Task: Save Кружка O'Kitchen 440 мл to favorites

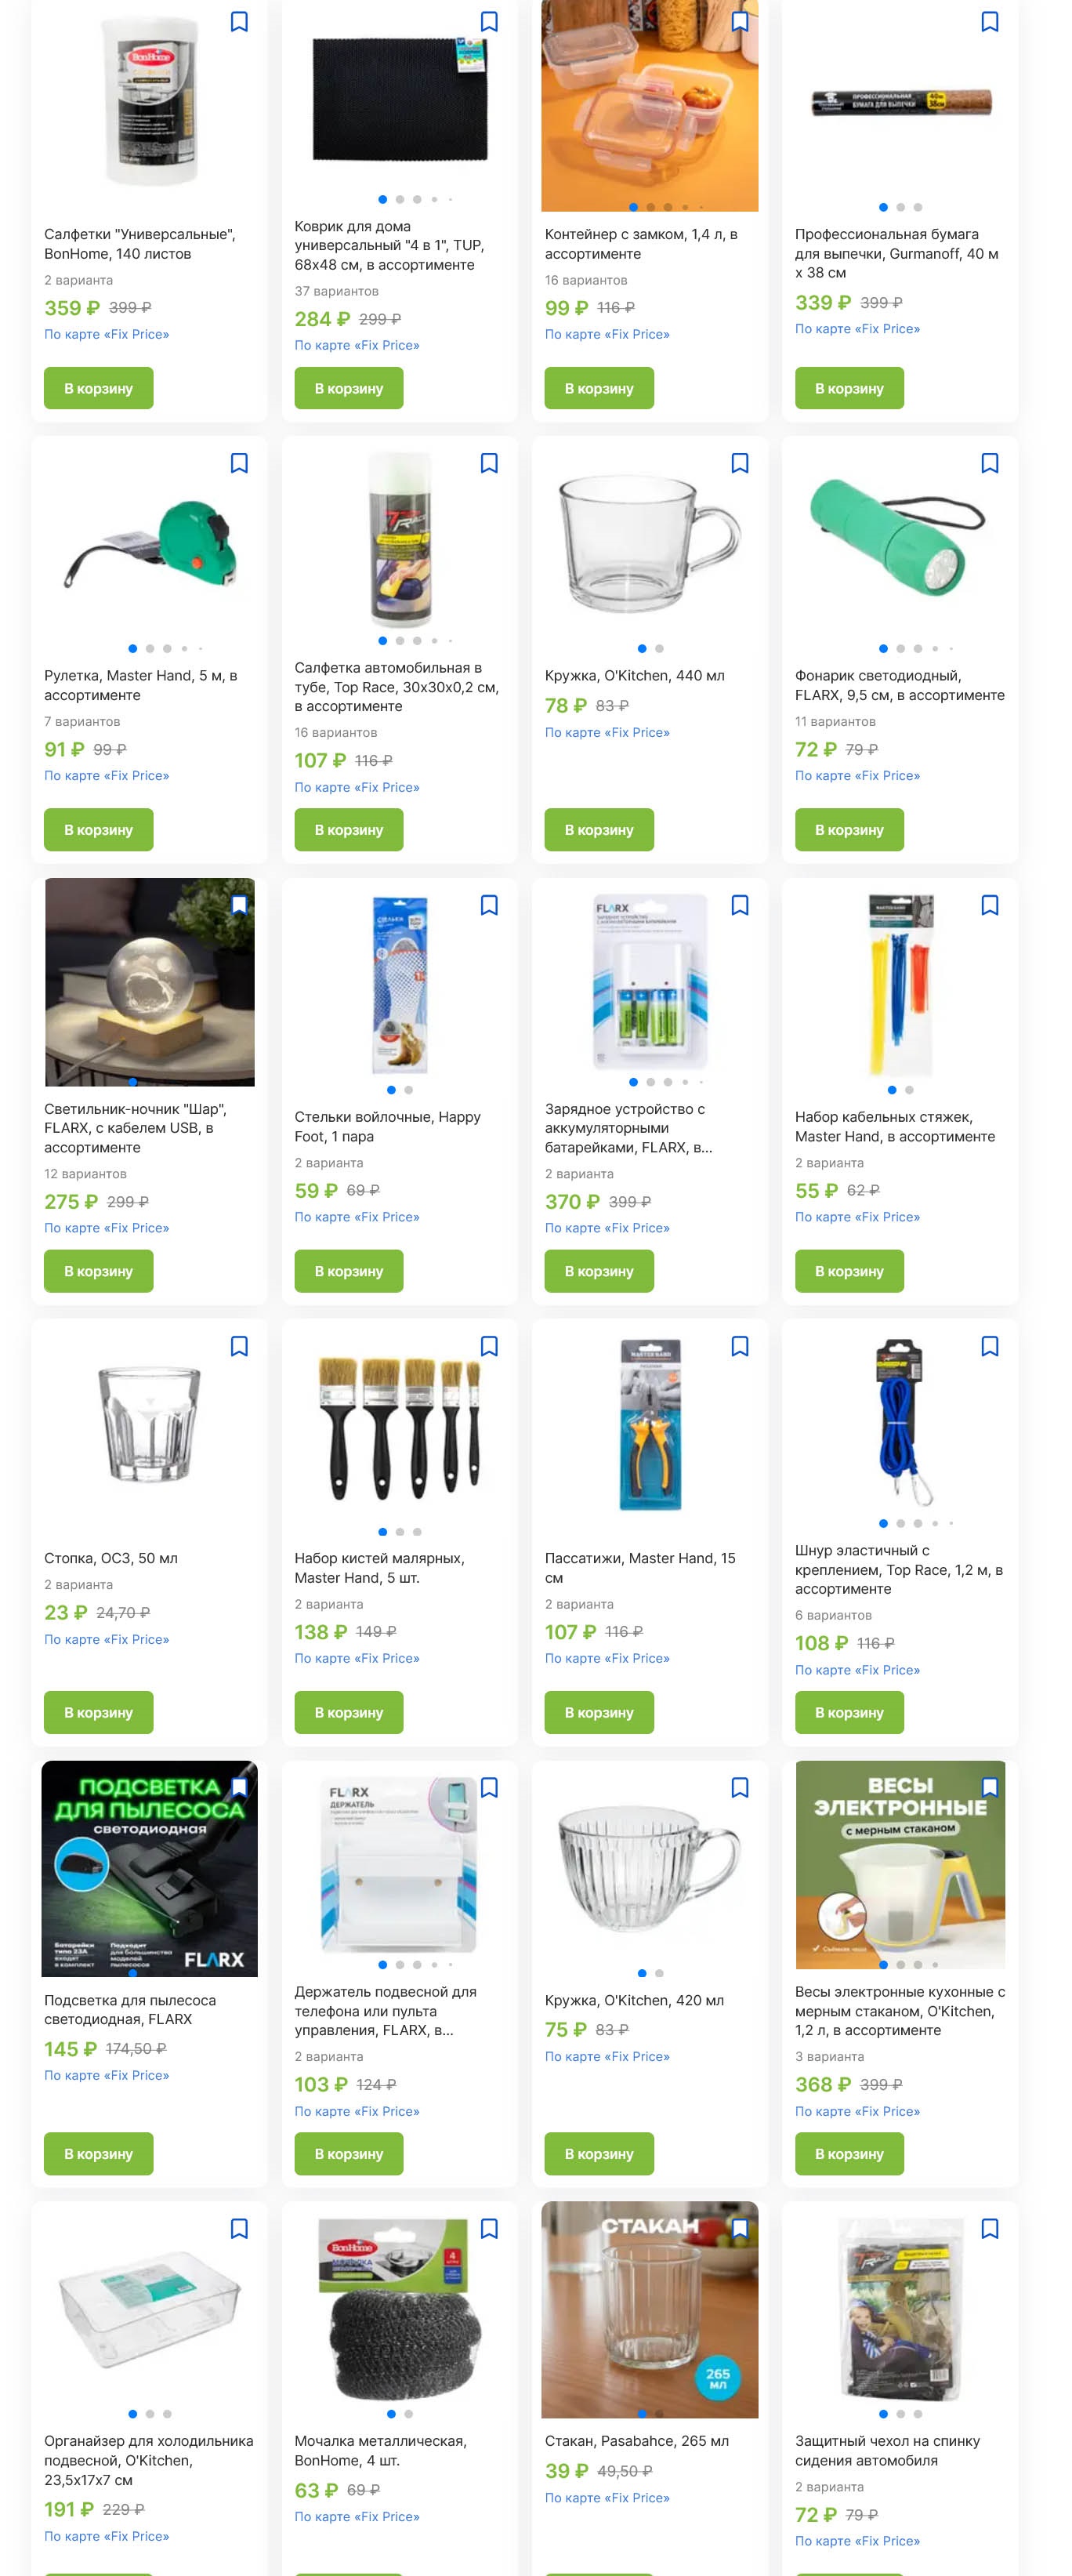Action: pyautogui.click(x=740, y=463)
